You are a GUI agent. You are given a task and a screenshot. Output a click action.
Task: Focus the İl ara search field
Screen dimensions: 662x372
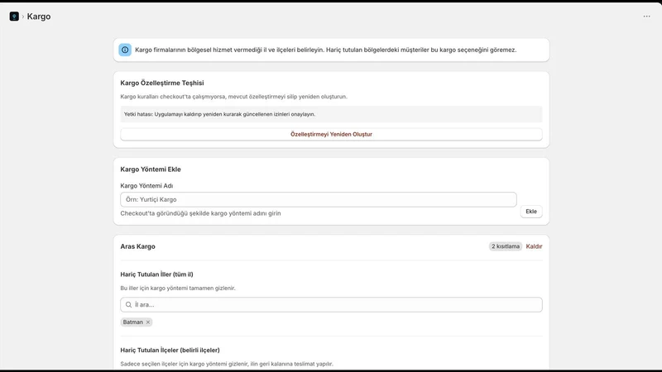coord(331,304)
